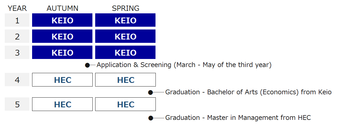Viewport: 359px width, 126px height.
Task: Click the Master in Management graduation text
Action: tap(238, 118)
